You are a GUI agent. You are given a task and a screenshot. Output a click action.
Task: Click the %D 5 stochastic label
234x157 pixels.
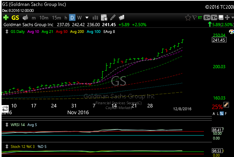(x=42, y=147)
